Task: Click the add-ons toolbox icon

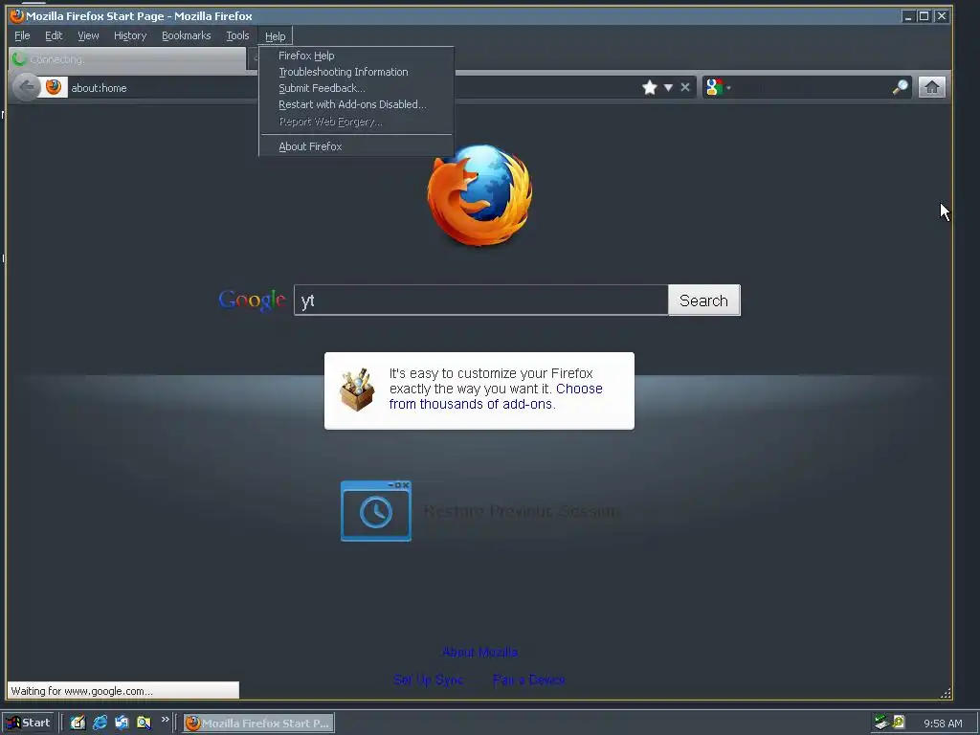Action: point(357,390)
